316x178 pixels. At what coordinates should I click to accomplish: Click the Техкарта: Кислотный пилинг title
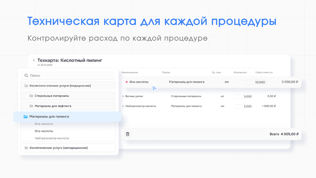point(70,60)
